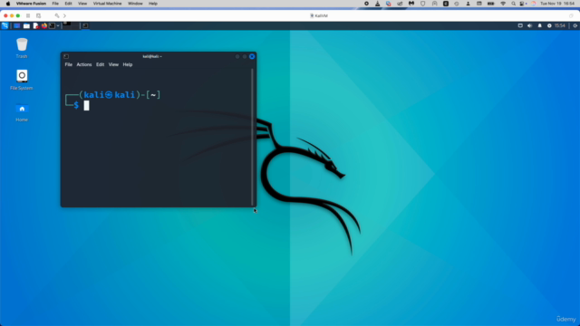The height and width of the screenshot is (326, 580).
Task: Click the VMware suspend toolbar icon
Action: coord(28,15)
